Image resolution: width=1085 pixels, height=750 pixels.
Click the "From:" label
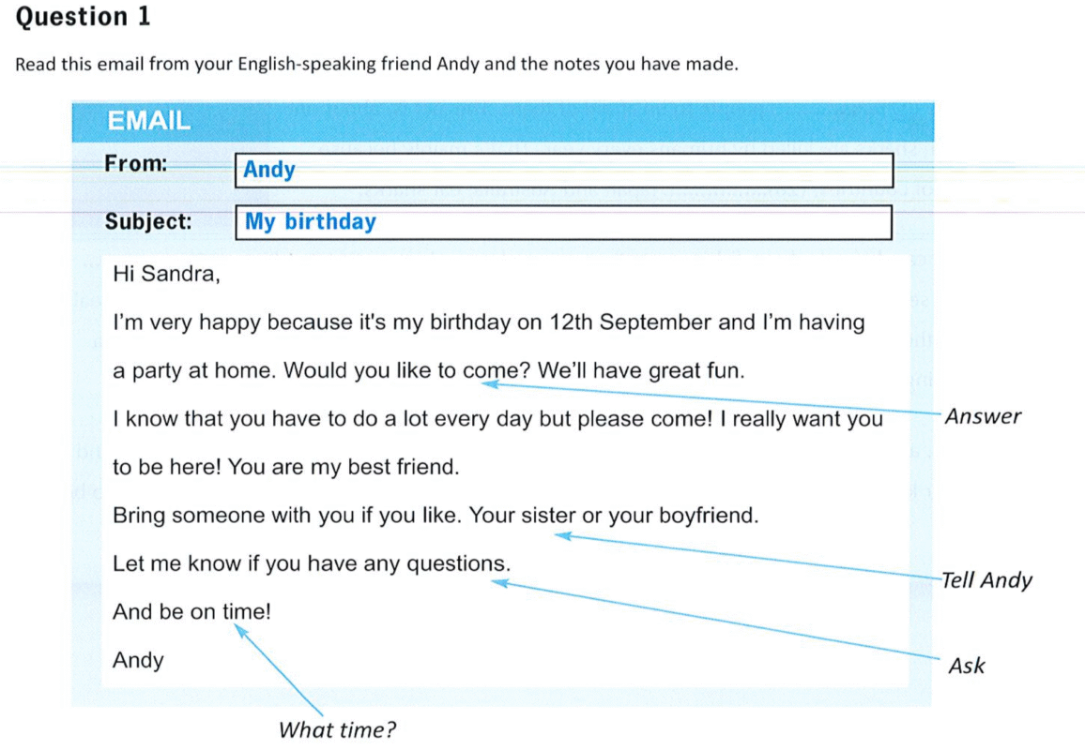pyautogui.click(x=136, y=164)
